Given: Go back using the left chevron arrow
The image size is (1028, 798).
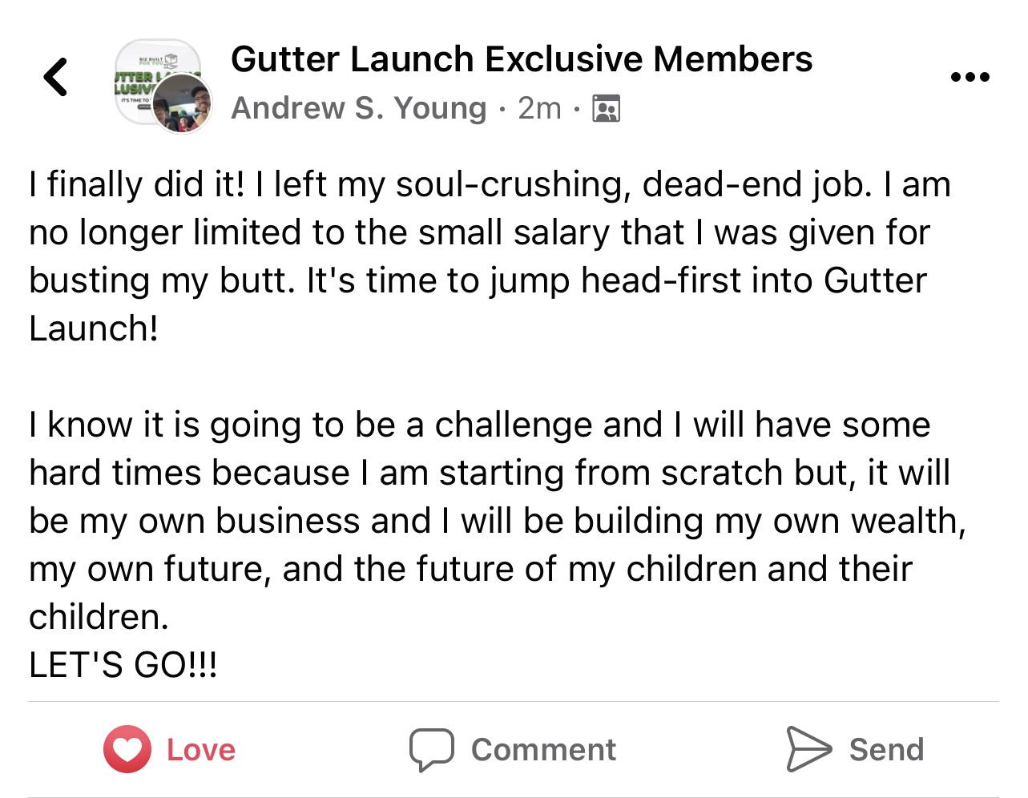Looking at the screenshot, I should click(56, 77).
